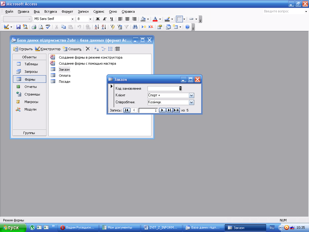Click the Создать button
The image size is (309, 232).
pos(72,49)
